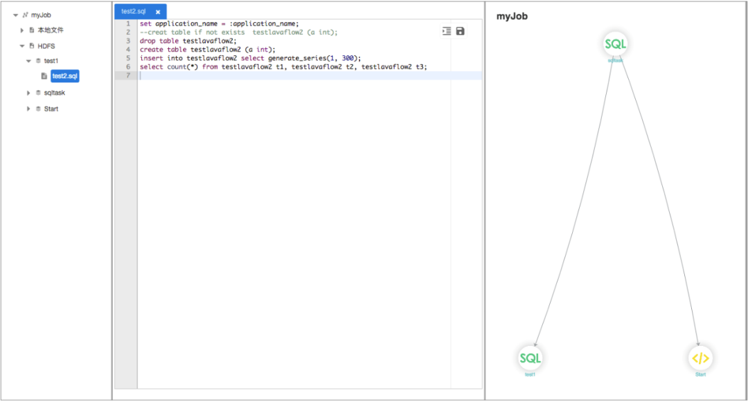Click the database icon beside test1 in tree

click(x=38, y=61)
